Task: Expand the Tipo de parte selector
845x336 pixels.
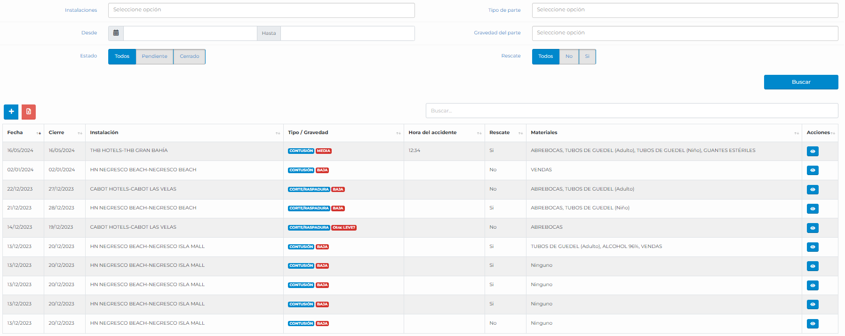Action: click(685, 10)
